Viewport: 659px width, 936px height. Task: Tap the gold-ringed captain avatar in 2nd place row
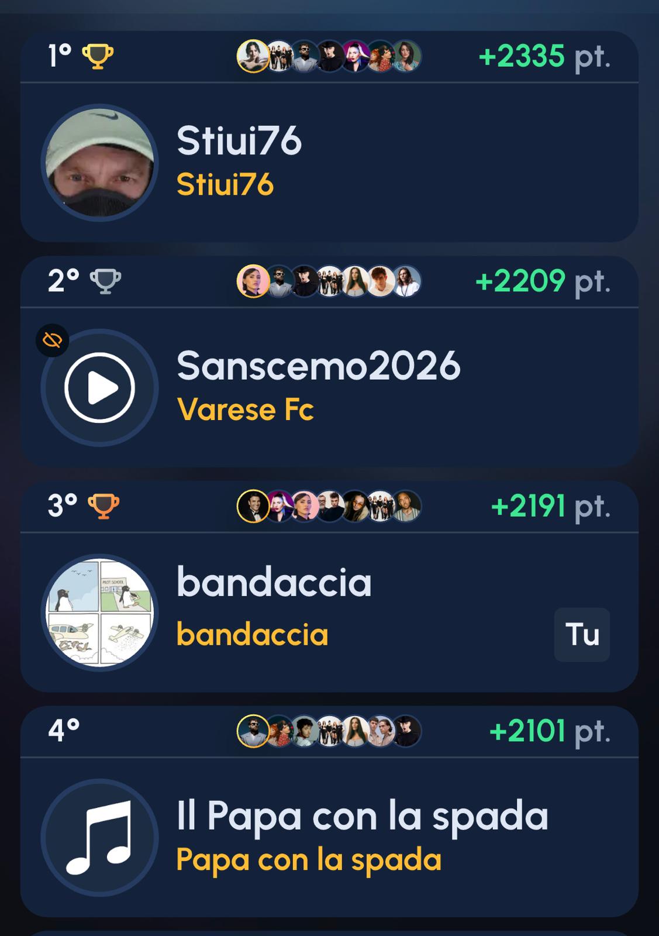point(253,281)
